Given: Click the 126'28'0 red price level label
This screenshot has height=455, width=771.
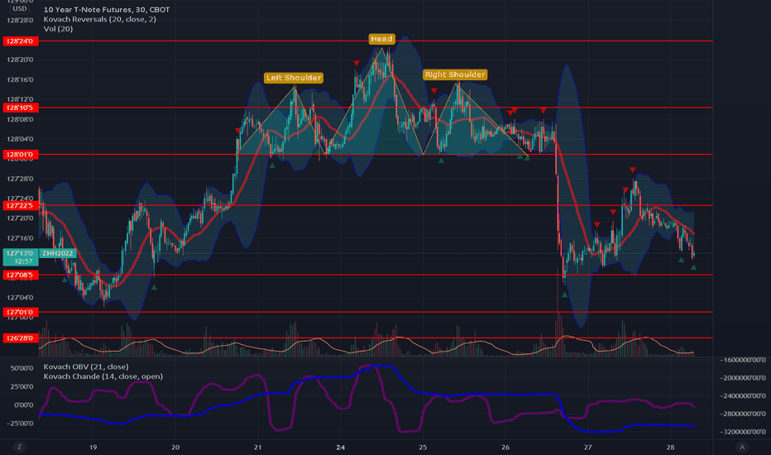Looking at the screenshot, I should click(x=20, y=338).
